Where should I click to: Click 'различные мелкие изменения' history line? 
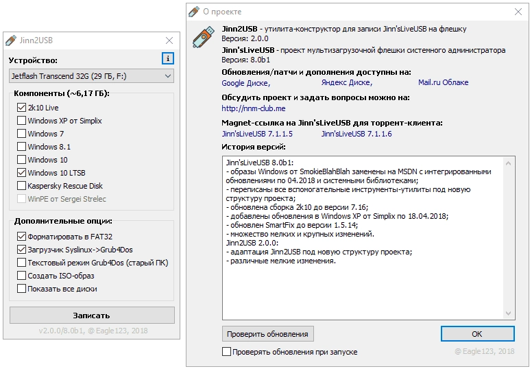(x=280, y=261)
